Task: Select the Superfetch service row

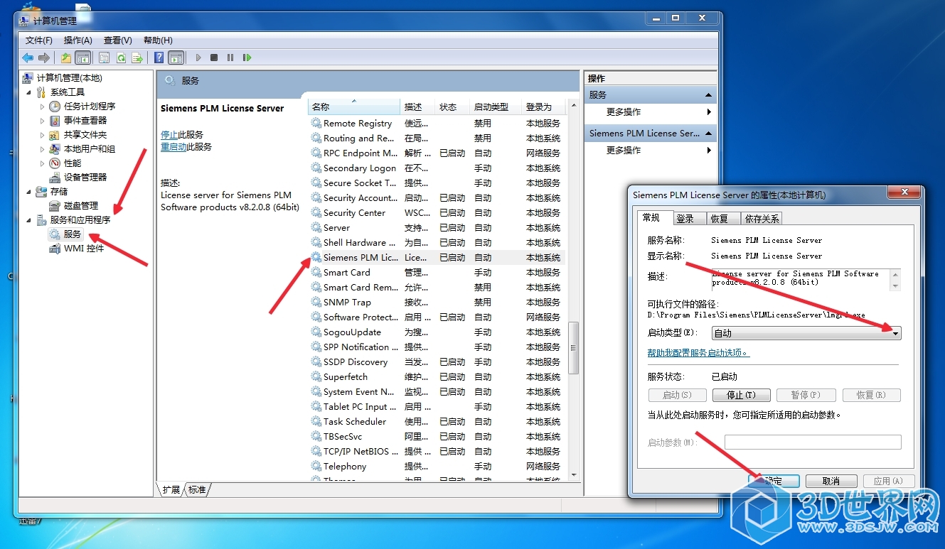Action: (437, 377)
